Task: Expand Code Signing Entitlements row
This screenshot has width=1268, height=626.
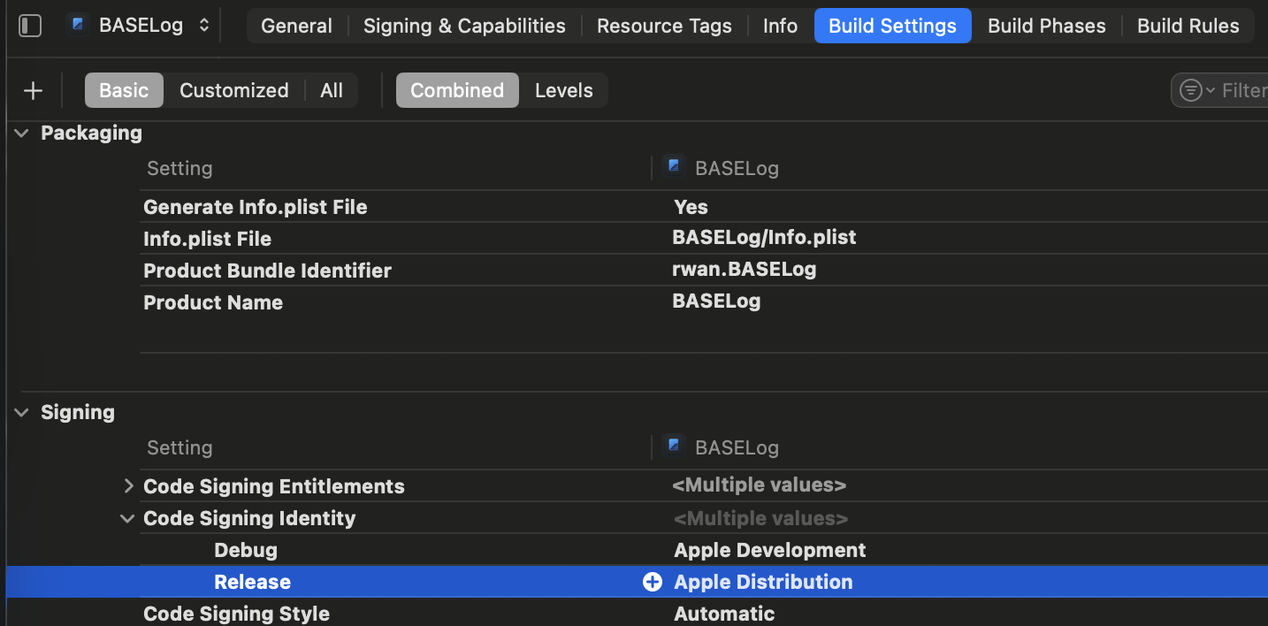Action: coord(128,486)
